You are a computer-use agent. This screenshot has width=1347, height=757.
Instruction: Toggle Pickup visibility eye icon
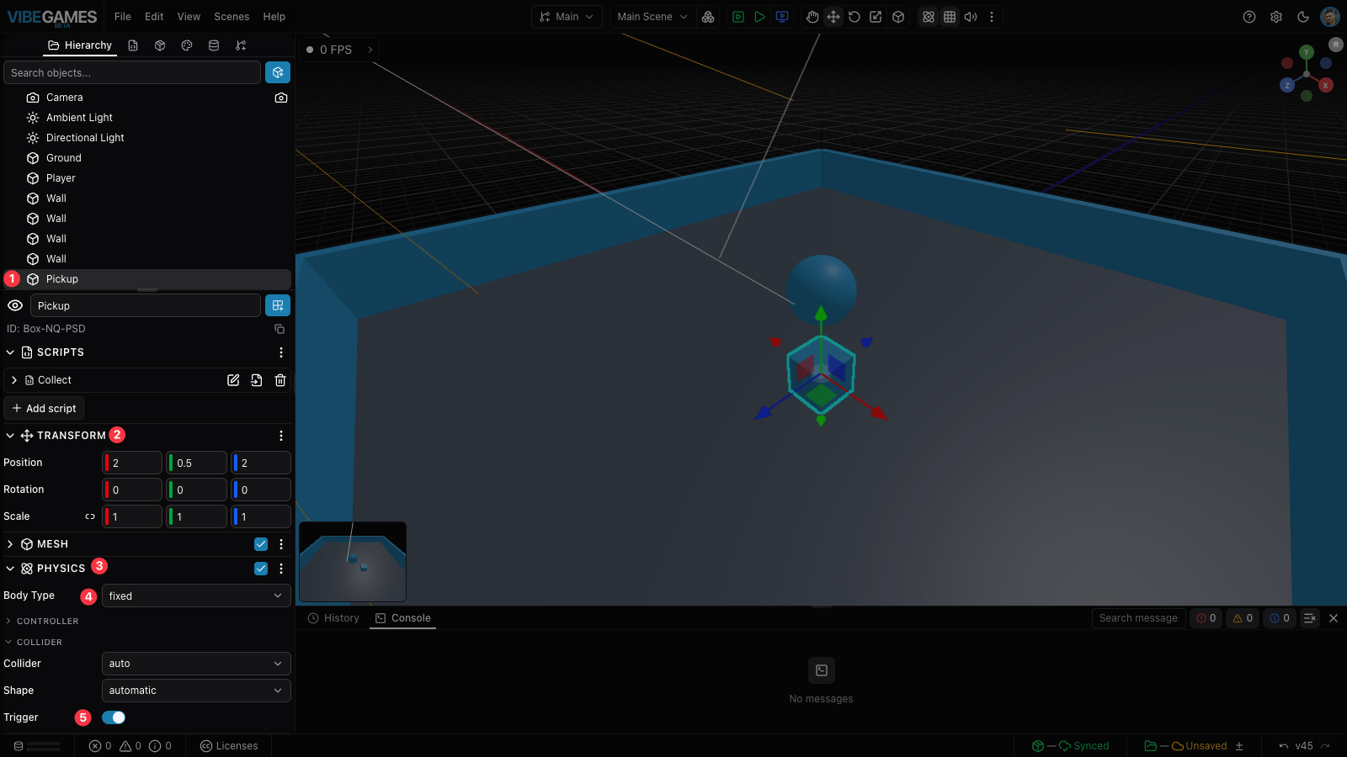pyautogui.click(x=15, y=305)
